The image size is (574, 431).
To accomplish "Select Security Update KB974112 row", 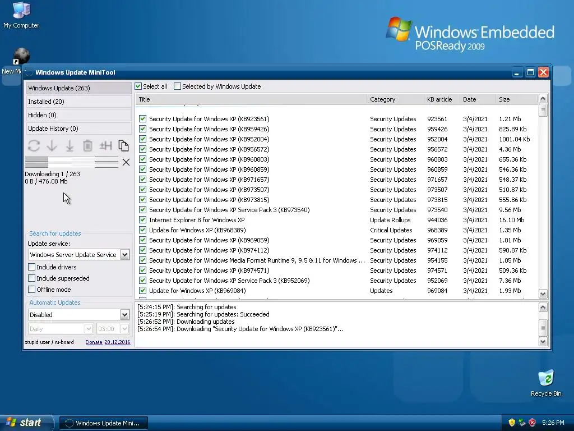I will pos(209,250).
